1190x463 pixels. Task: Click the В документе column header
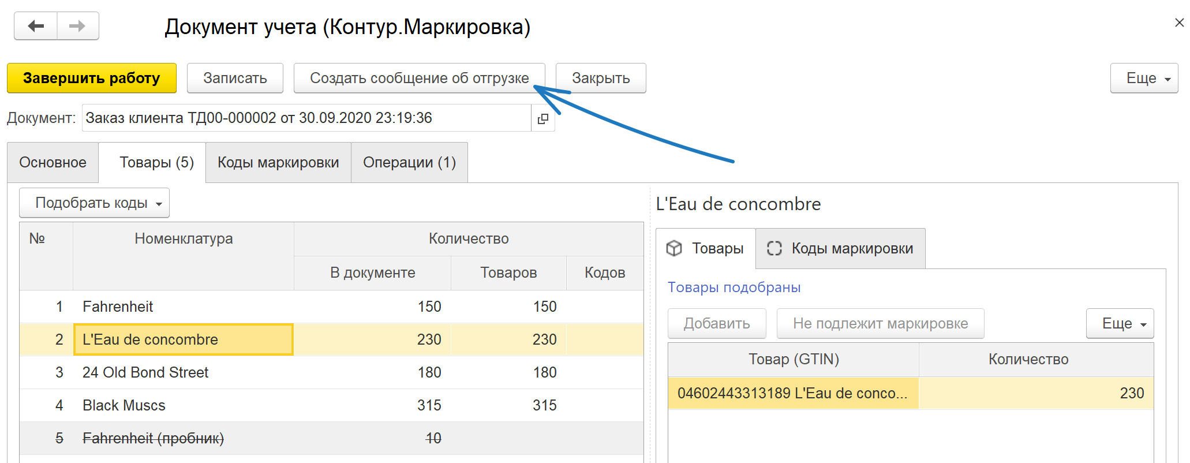coord(372,273)
